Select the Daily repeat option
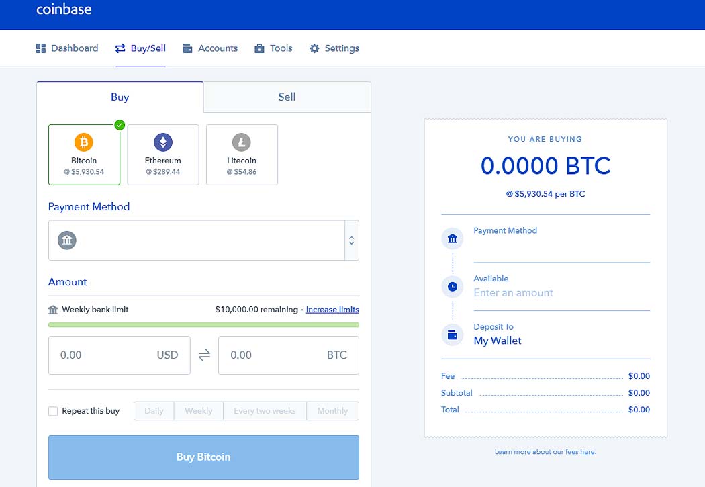The height and width of the screenshot is (487, 705). [154, 411]
